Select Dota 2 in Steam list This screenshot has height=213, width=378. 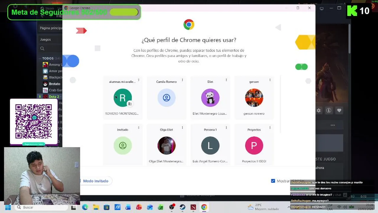click(x=51, y=97)
